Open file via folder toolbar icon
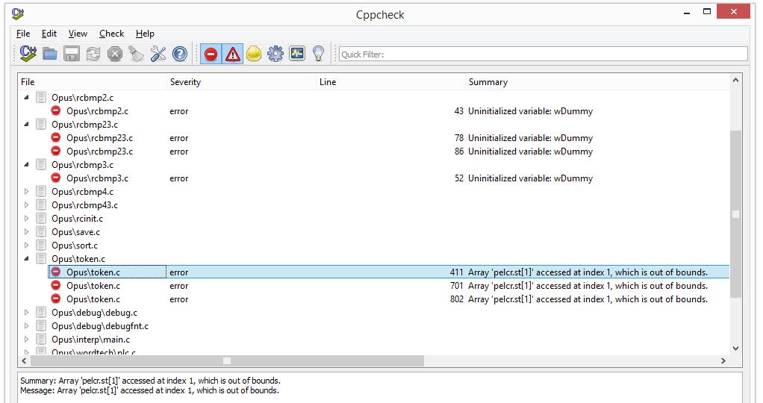 coord(49,54)
